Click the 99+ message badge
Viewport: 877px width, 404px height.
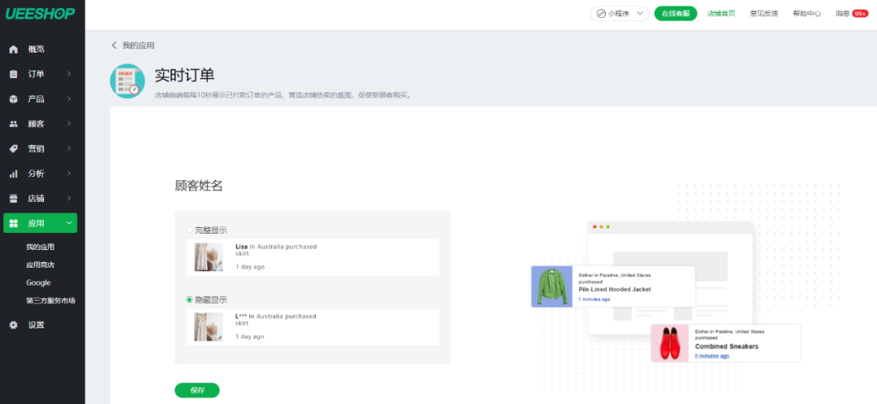(x=860, y=14)
